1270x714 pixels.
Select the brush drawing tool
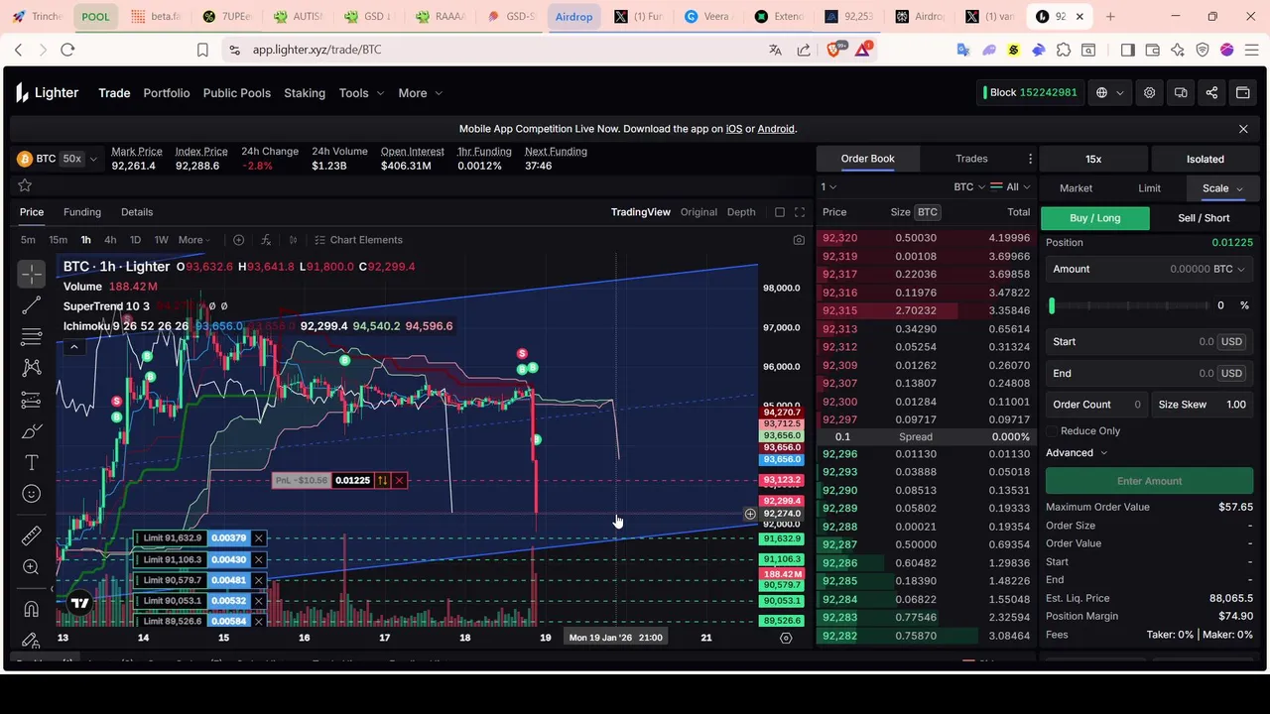[x=31, y=431]
